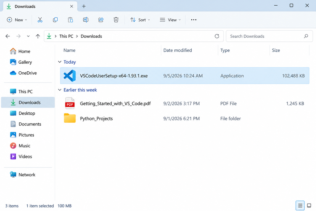Click the Delete trash can icon
The height and width of the screenshot is (211, 316).
point(116,20)
